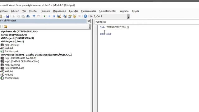Toggle Folders view in Project Explorer
This screenshot has height=112, width=199.
6,26
